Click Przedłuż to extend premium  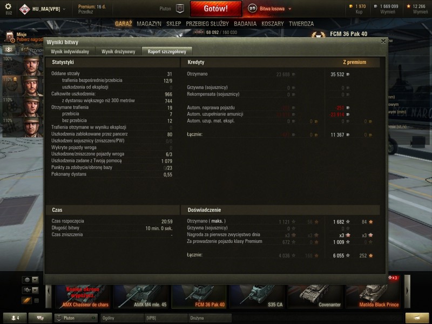[x=85, y=12]
